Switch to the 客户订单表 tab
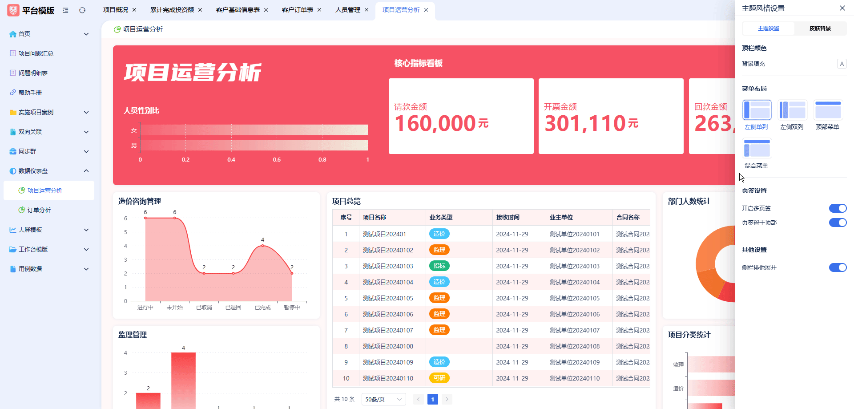Image resolution: width=854 pixels, height=409 pixels. point(297,10)
